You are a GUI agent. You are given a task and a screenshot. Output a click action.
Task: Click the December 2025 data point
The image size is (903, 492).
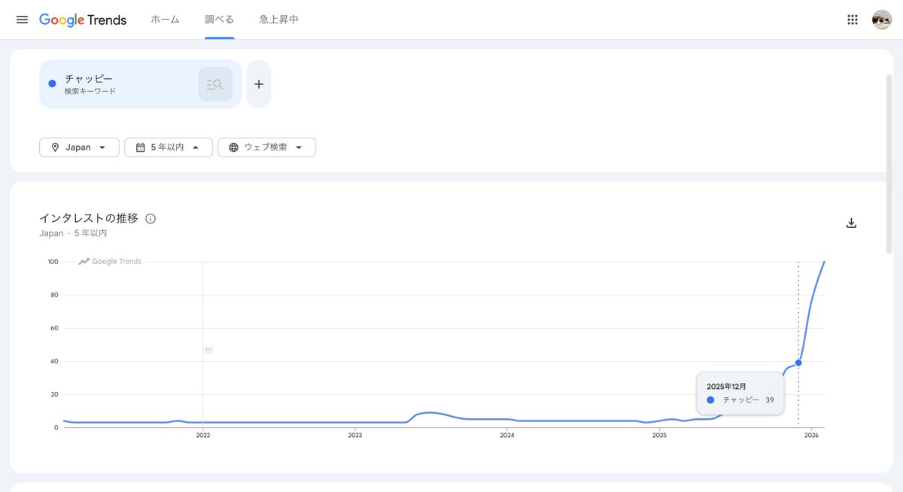pyautogui.click(x=798, y=363)
